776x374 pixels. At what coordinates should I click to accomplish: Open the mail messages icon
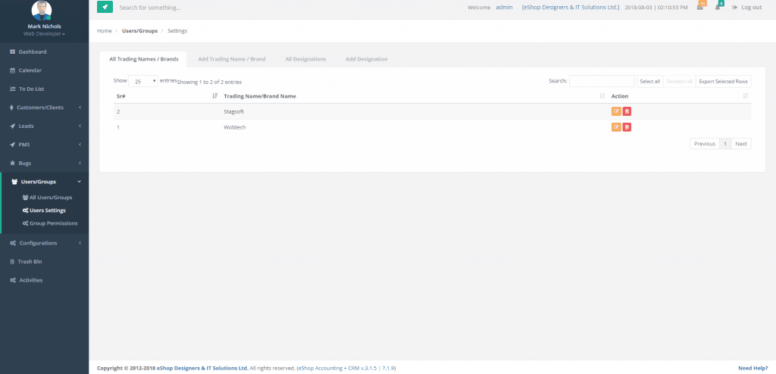700,8
